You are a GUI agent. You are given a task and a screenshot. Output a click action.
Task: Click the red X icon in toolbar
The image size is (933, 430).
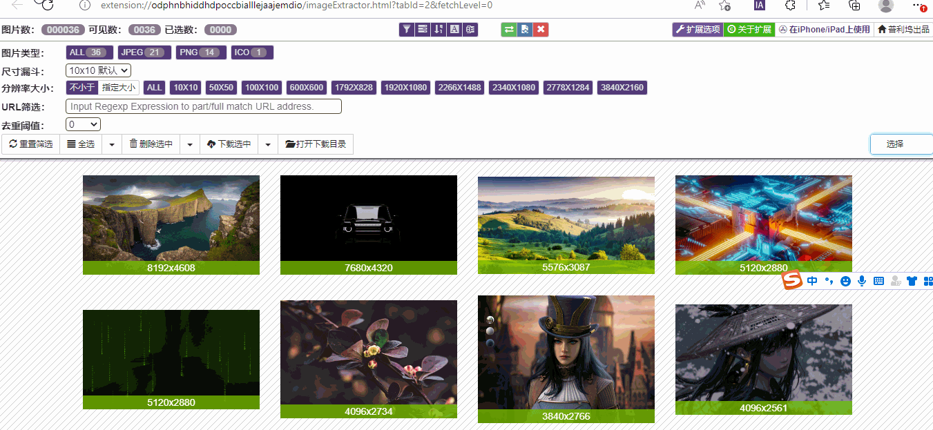pos(541,30)
